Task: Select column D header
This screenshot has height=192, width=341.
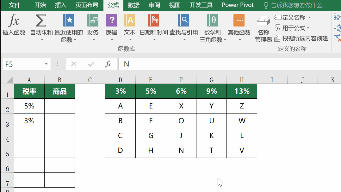Action: pos(120,80)
